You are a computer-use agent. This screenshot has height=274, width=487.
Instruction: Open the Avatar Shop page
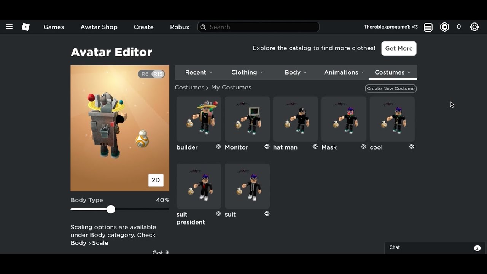coord(99,27)
